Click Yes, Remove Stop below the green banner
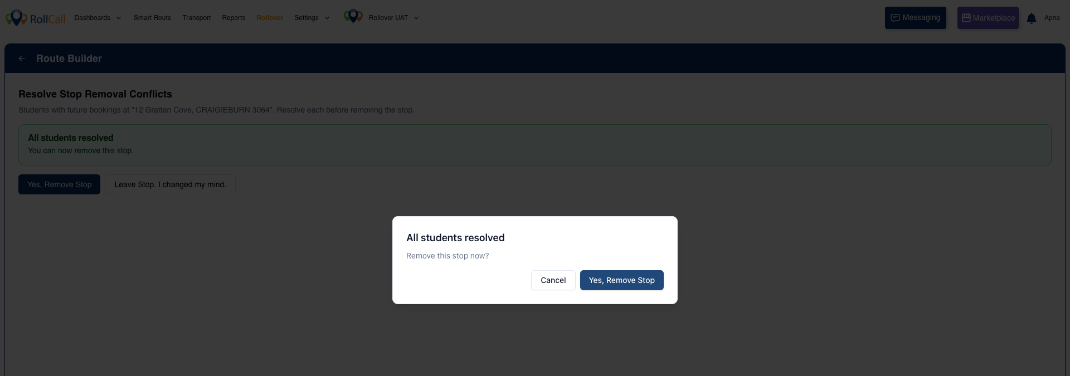The height and width of the screenshot is (376, 1070). pyautogui.click(x=59, y=184)
